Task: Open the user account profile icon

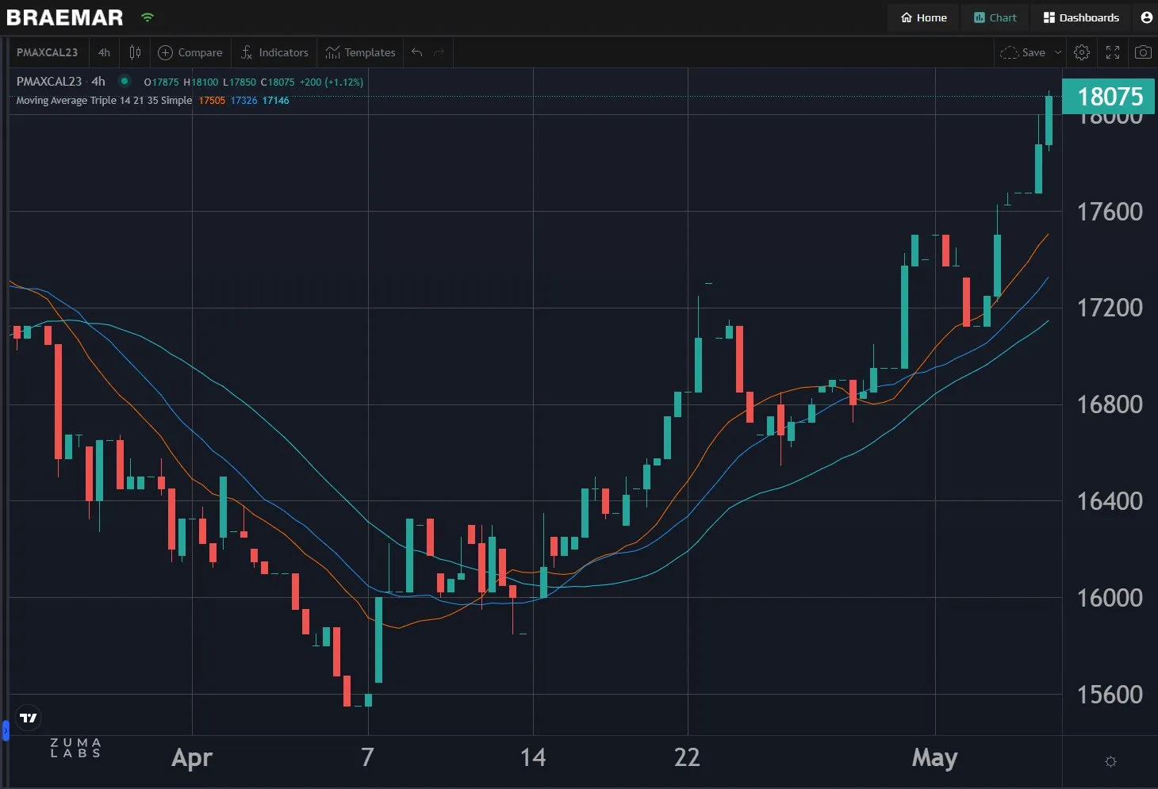Action: (x=1146, y=17)
